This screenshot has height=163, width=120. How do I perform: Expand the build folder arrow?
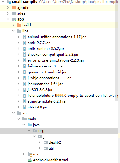[13, 25]
